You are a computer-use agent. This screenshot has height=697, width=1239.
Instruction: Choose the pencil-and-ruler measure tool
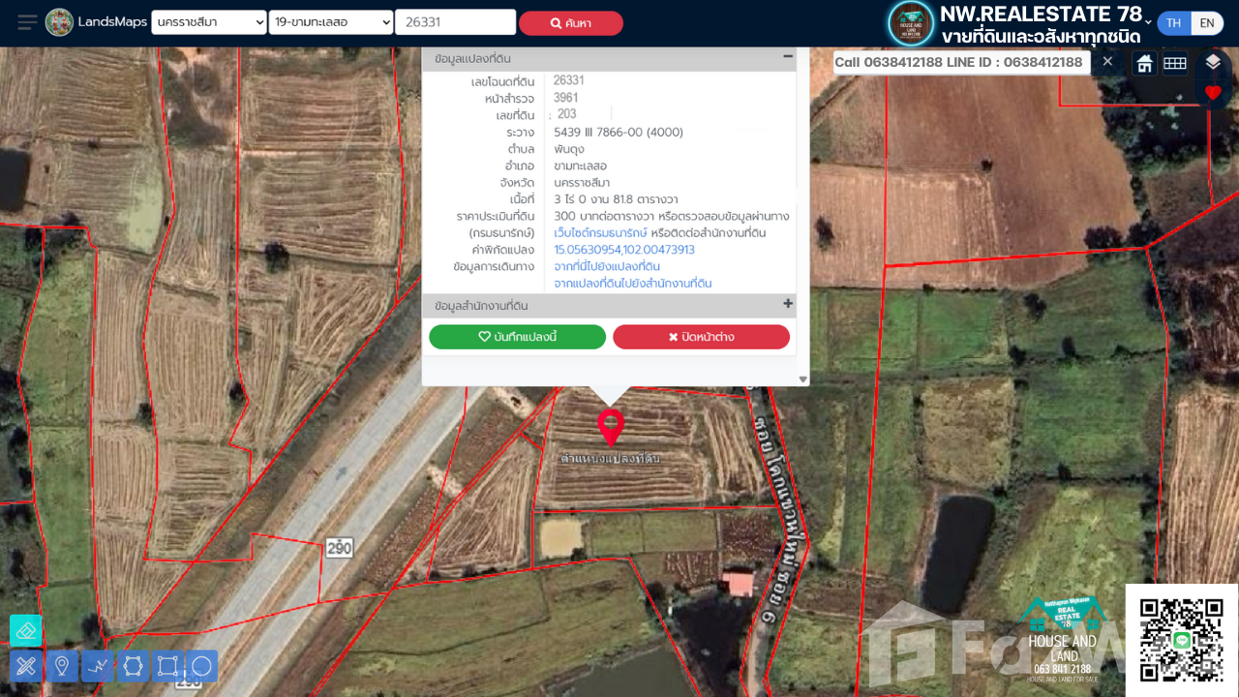25,666
